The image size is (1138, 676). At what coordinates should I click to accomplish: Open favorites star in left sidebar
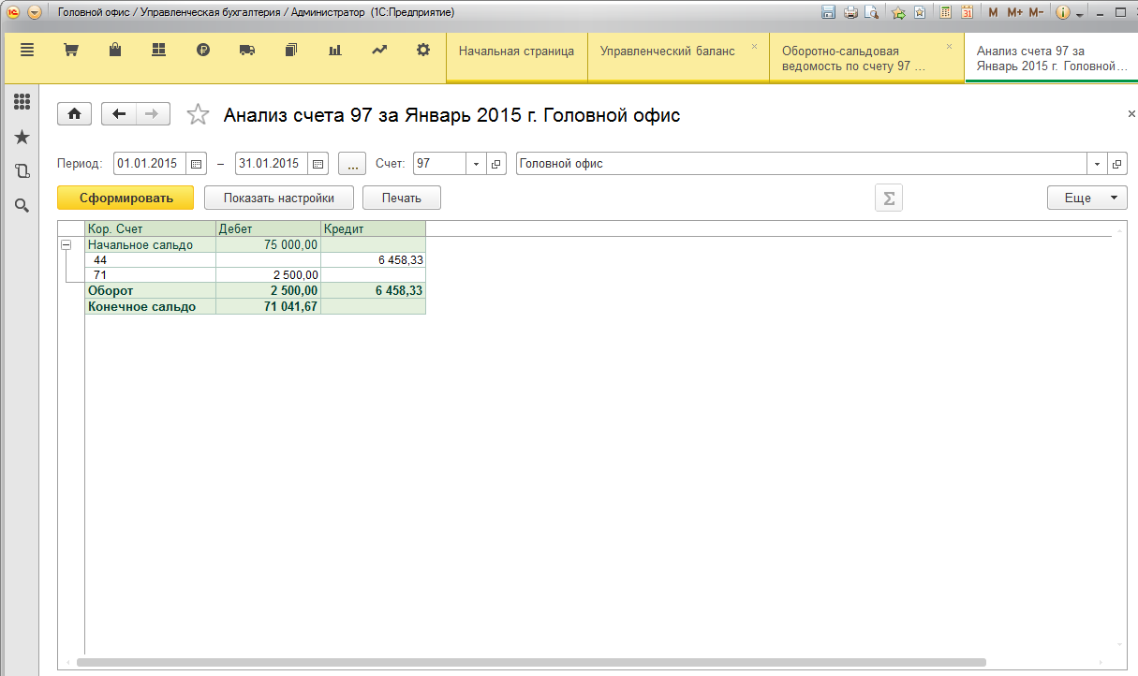point(22,138)
